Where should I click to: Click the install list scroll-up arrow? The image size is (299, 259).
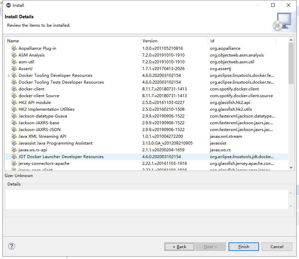(x=291, y=40)
